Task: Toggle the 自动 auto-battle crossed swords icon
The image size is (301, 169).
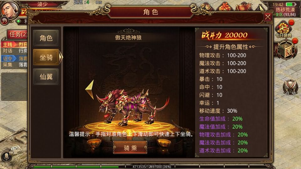Action: [290, 88]
